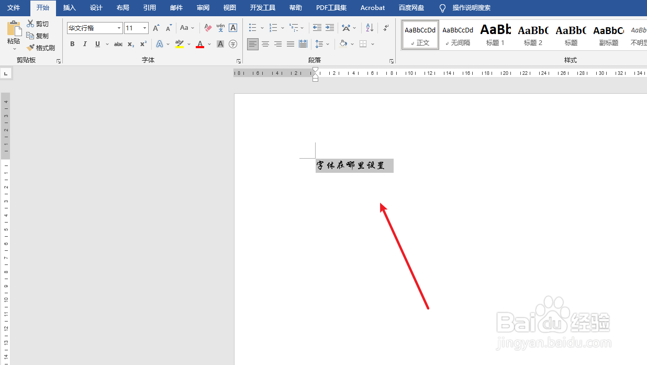Increase paragraph indent
The width and height of the screenshot is (647, 365).
pyautogui.click(x=329, y=28)
